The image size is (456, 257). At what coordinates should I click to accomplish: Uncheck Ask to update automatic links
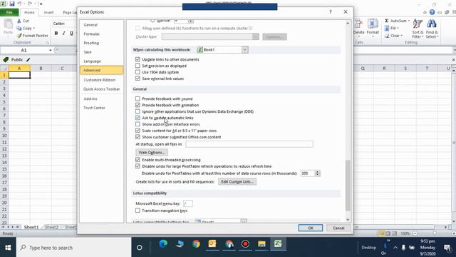[x=138, y=118]
